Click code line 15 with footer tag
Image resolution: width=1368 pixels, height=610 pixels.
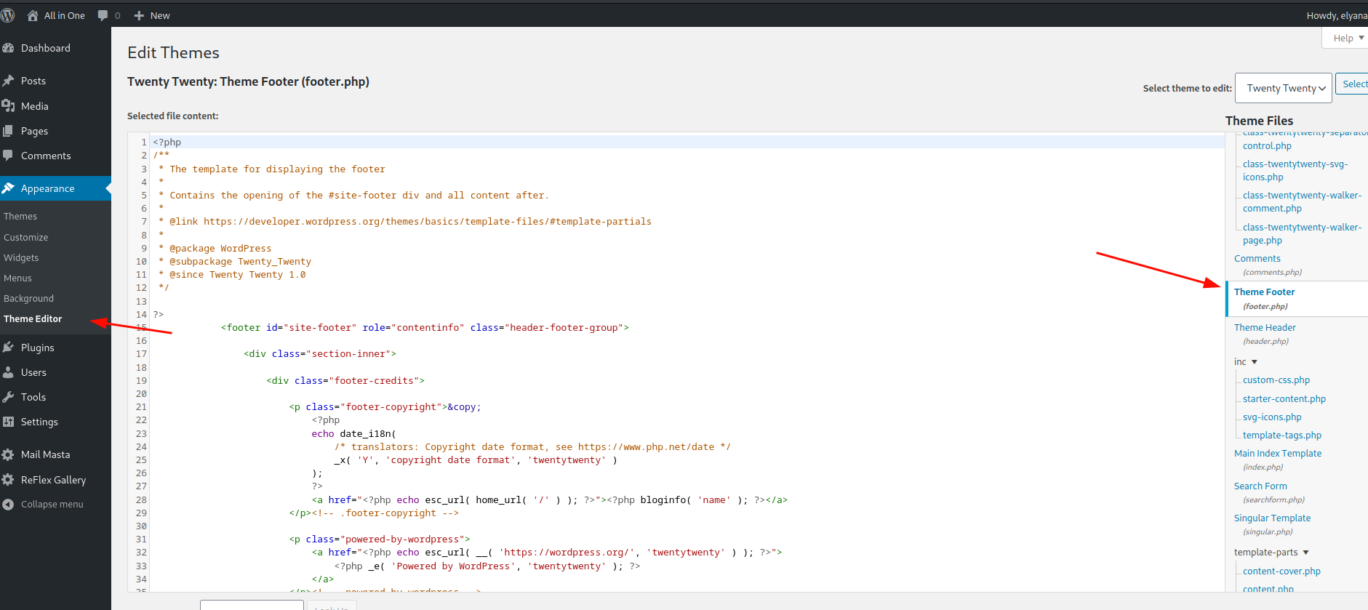click(x=425, y=328)
